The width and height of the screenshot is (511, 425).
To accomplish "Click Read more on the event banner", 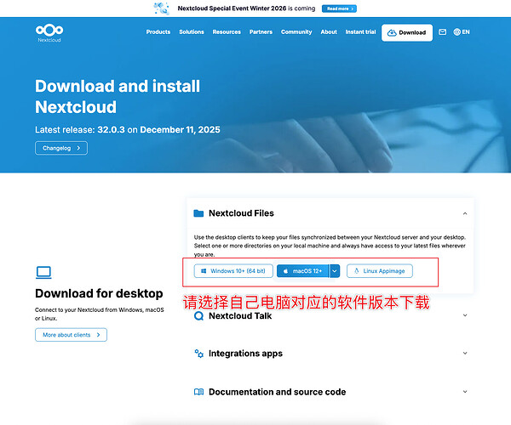I will [339, 8].
